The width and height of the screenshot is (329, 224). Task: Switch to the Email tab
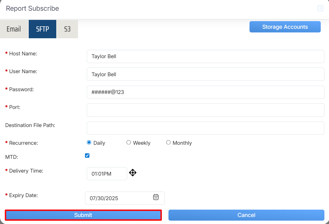point(14,29)
